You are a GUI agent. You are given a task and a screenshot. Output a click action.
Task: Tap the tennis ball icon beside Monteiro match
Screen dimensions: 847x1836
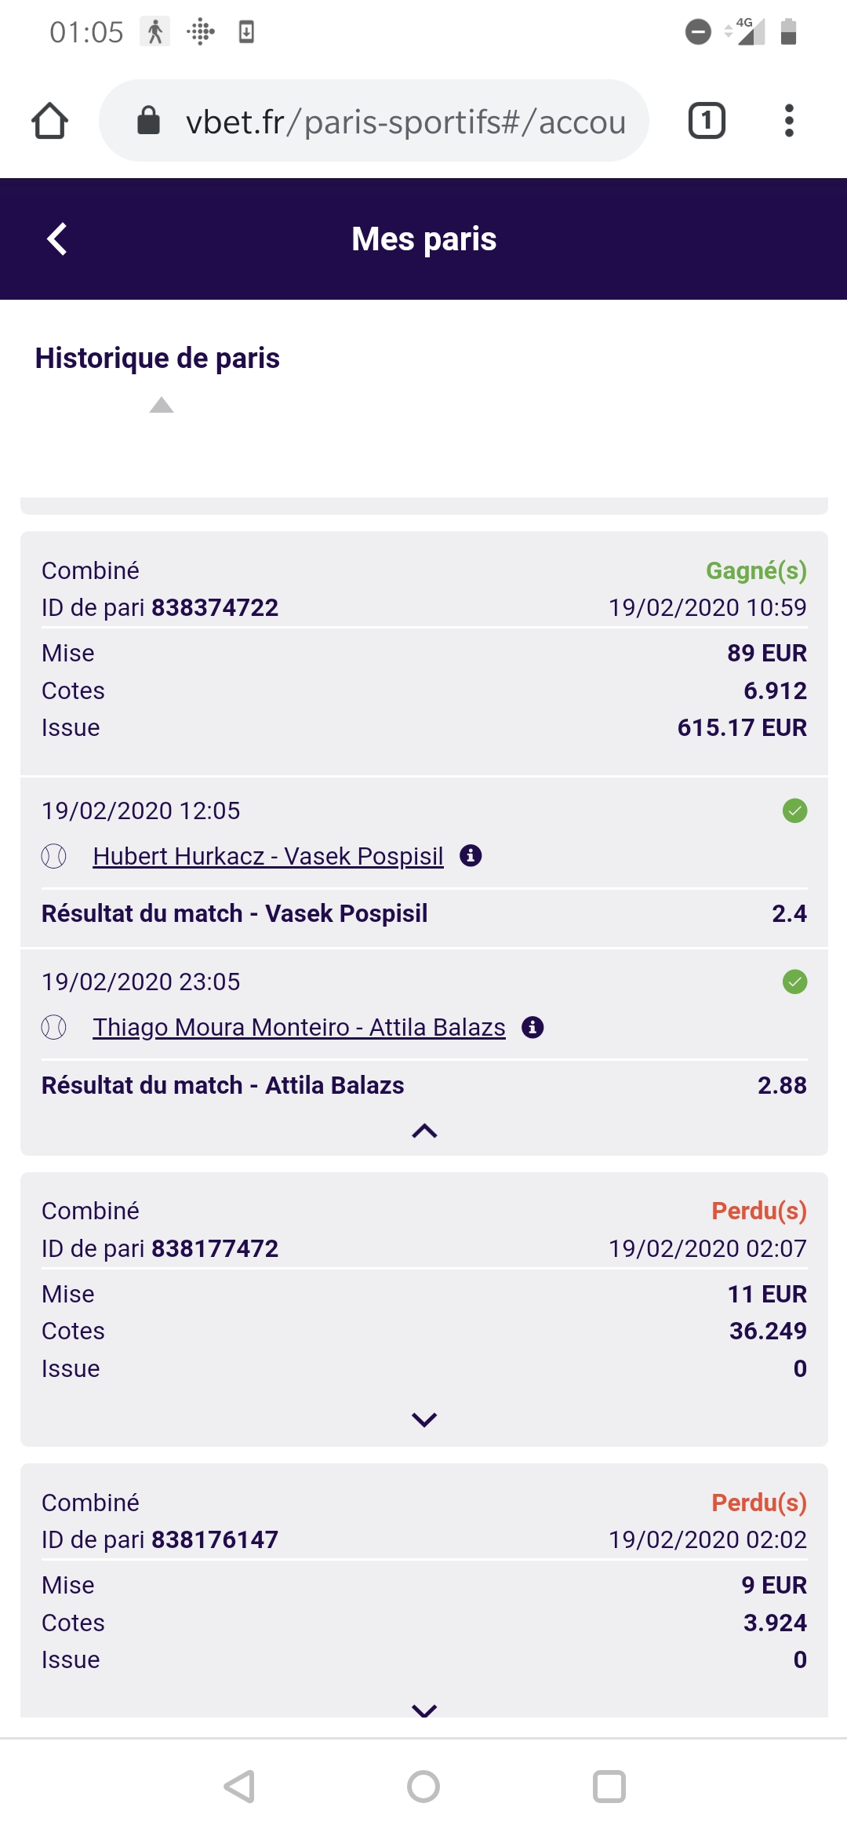click(x=54, y=1027)
